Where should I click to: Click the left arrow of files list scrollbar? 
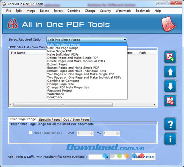pos(11,104)
